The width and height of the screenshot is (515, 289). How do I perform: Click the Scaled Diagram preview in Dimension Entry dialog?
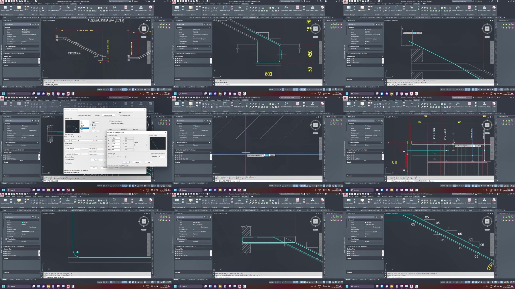pyautogui.click(x=157, y=143)
